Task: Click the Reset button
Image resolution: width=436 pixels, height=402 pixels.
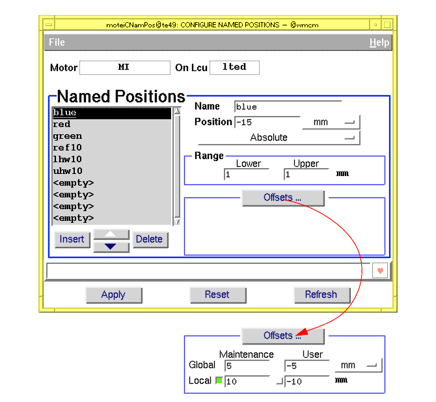Action: point(218,294)
